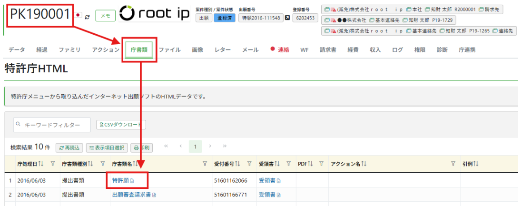Image resolution: width=522 pixels, height=206 pixels.
Task: Toggle the 出願 case type button
Action: (203, 18)
